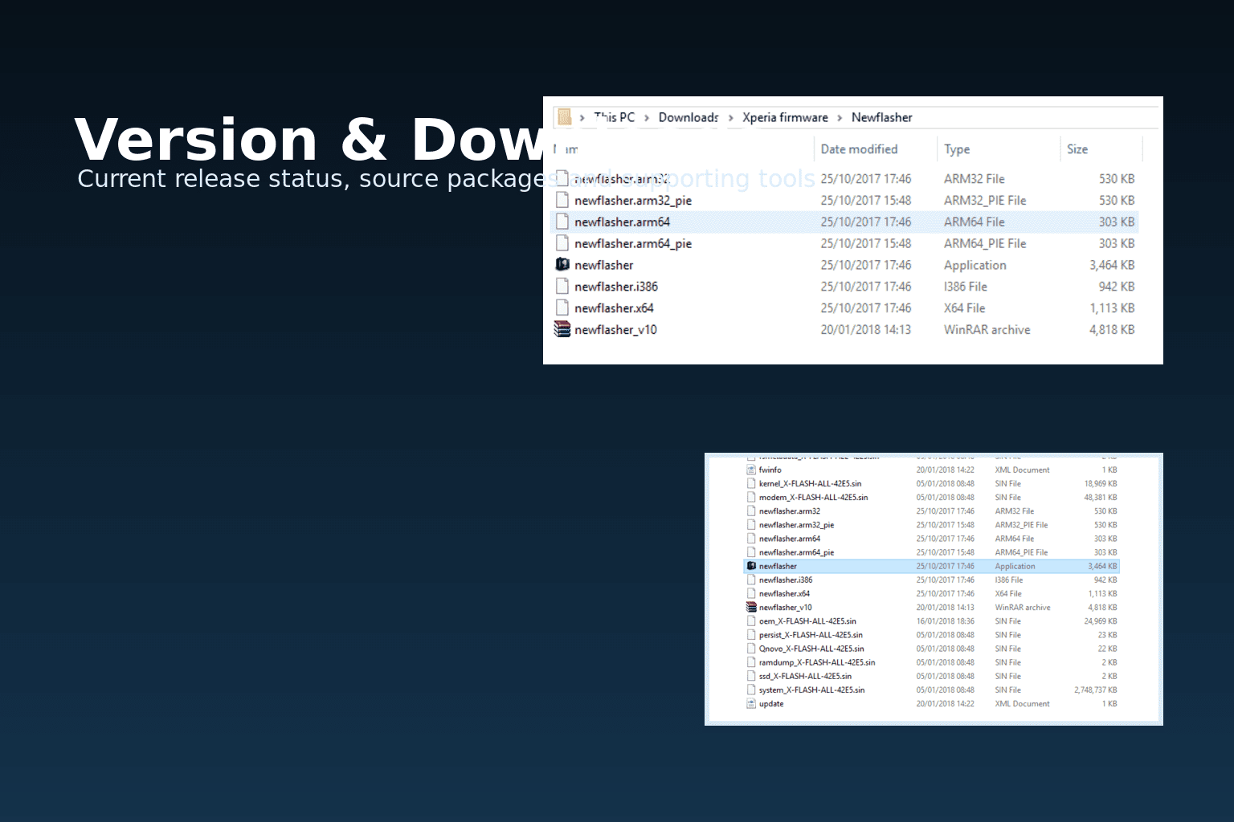
Task: Select highlighted newflasher row name in firmware files window
Action: tap(778, 567)
